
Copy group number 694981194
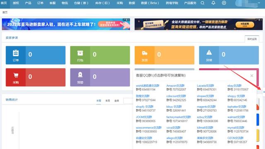point(146,89)
